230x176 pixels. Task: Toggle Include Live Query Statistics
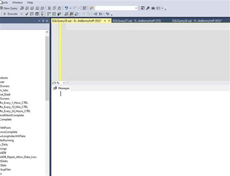pyautogui.click(x=54, y=14)
